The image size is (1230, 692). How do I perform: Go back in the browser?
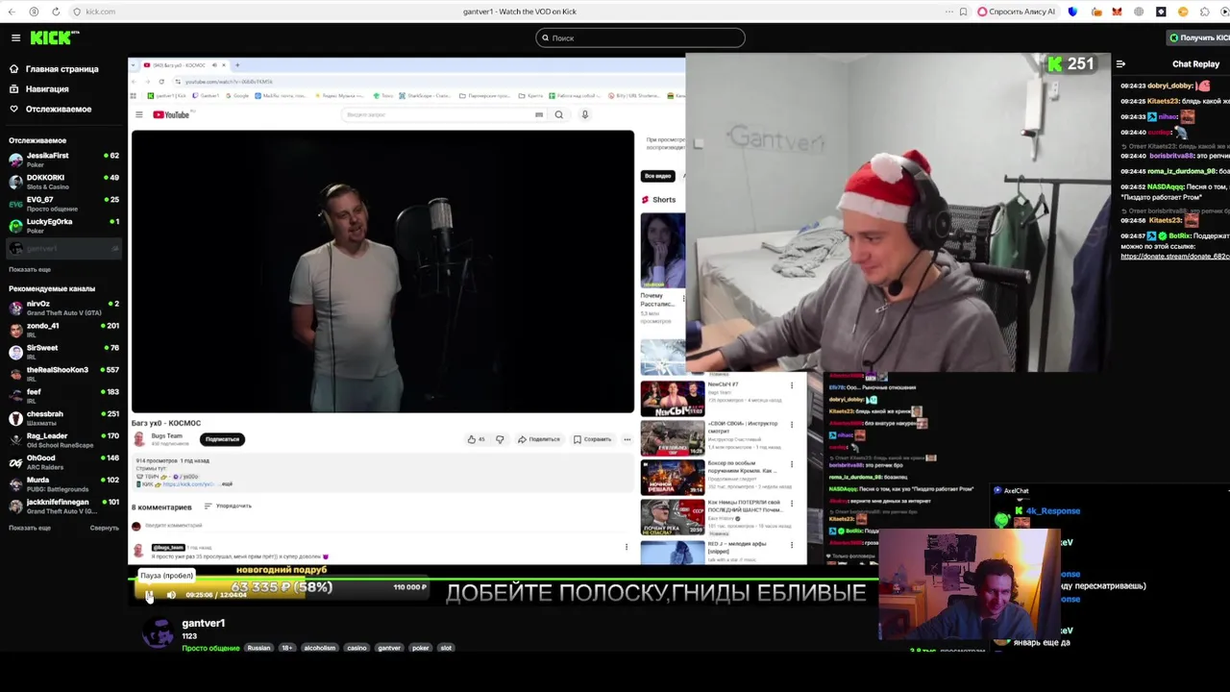(x=12, y=12)
